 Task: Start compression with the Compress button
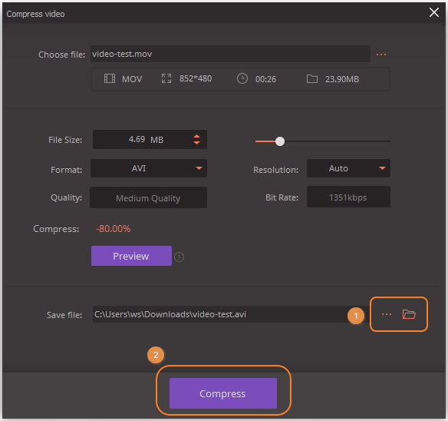(x=223, y=393)
